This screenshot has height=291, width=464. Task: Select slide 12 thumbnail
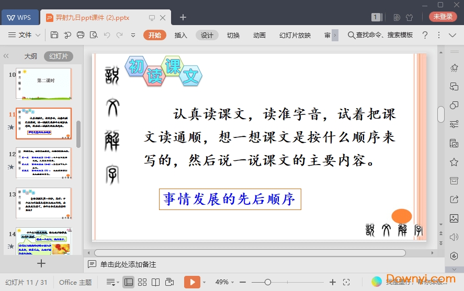pos(44,163)
